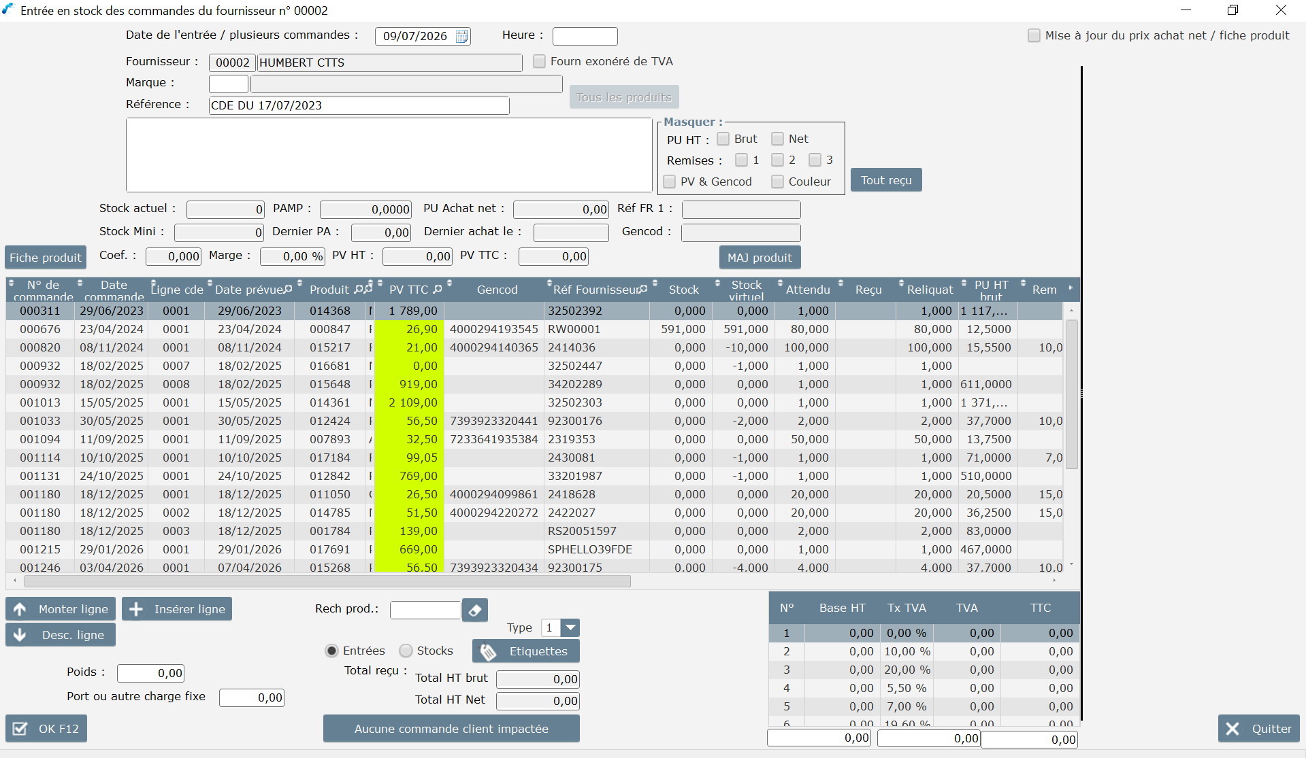Click sort handle of the Stock column
This screenshot has width=1306, height=758.
(655, 283)
